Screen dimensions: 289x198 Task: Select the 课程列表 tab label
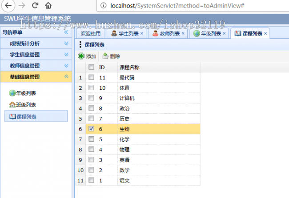(x=252, y=33)
